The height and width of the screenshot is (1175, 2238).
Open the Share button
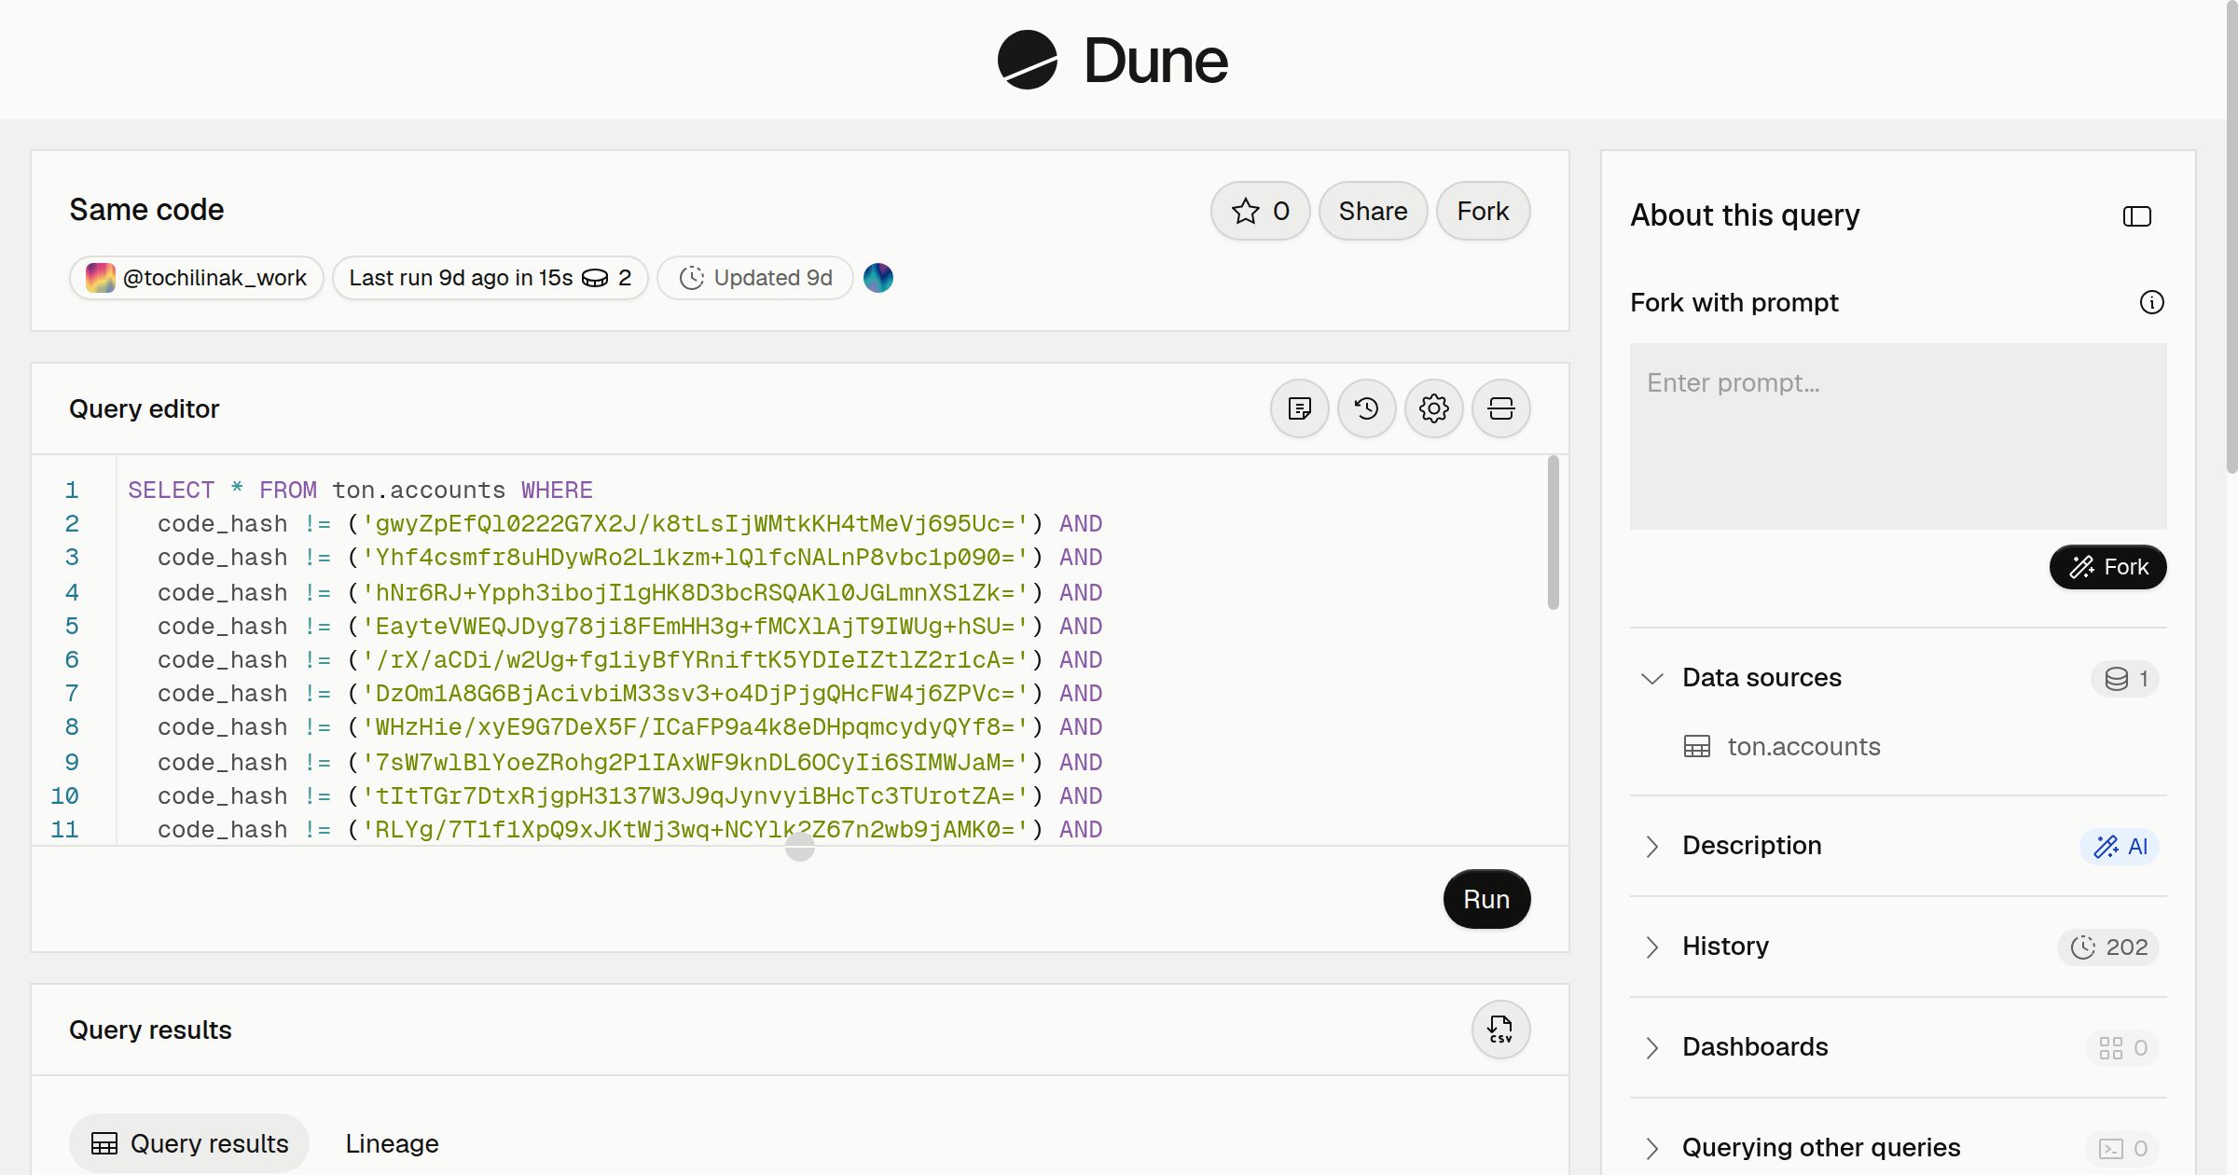[x=1373, y=211]
